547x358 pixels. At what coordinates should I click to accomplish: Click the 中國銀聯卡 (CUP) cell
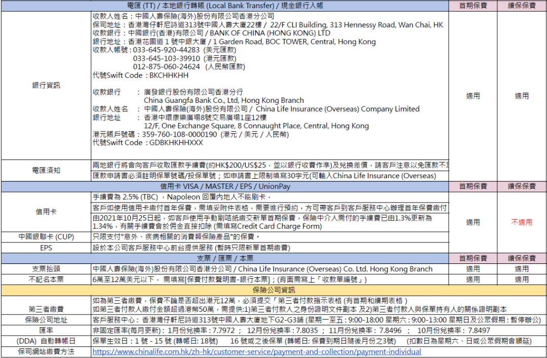(46, 237)
